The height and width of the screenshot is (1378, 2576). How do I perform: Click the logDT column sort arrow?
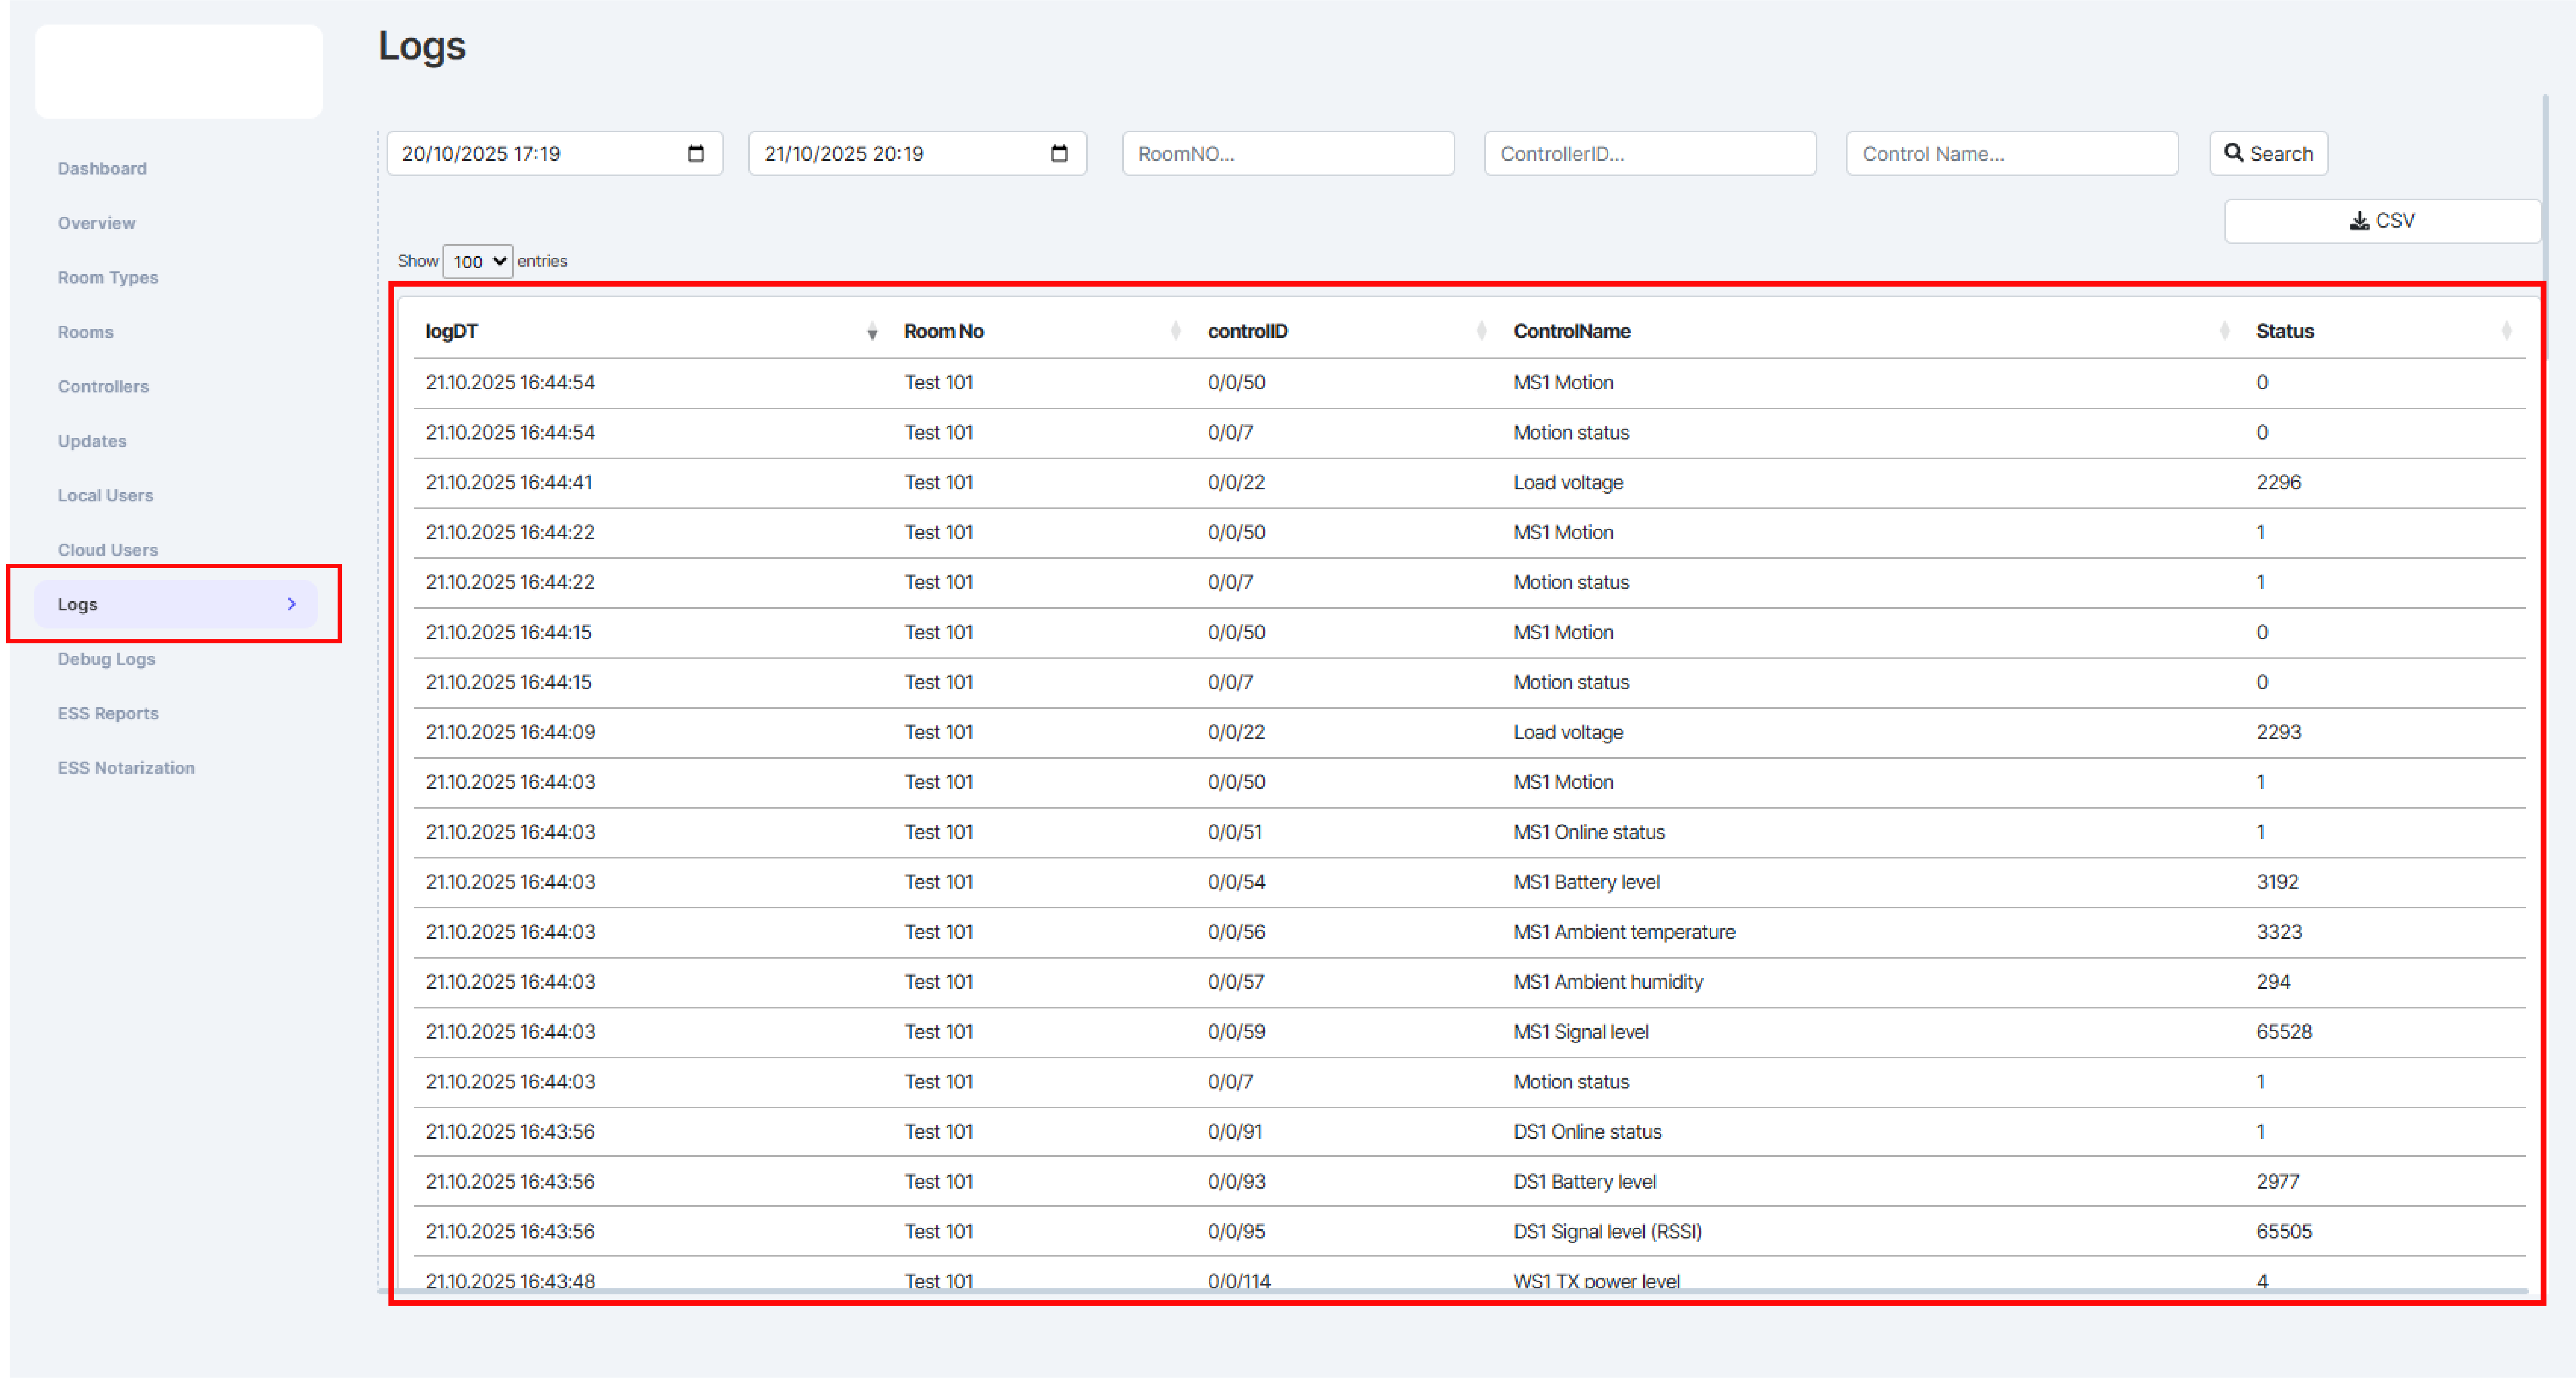872,332
